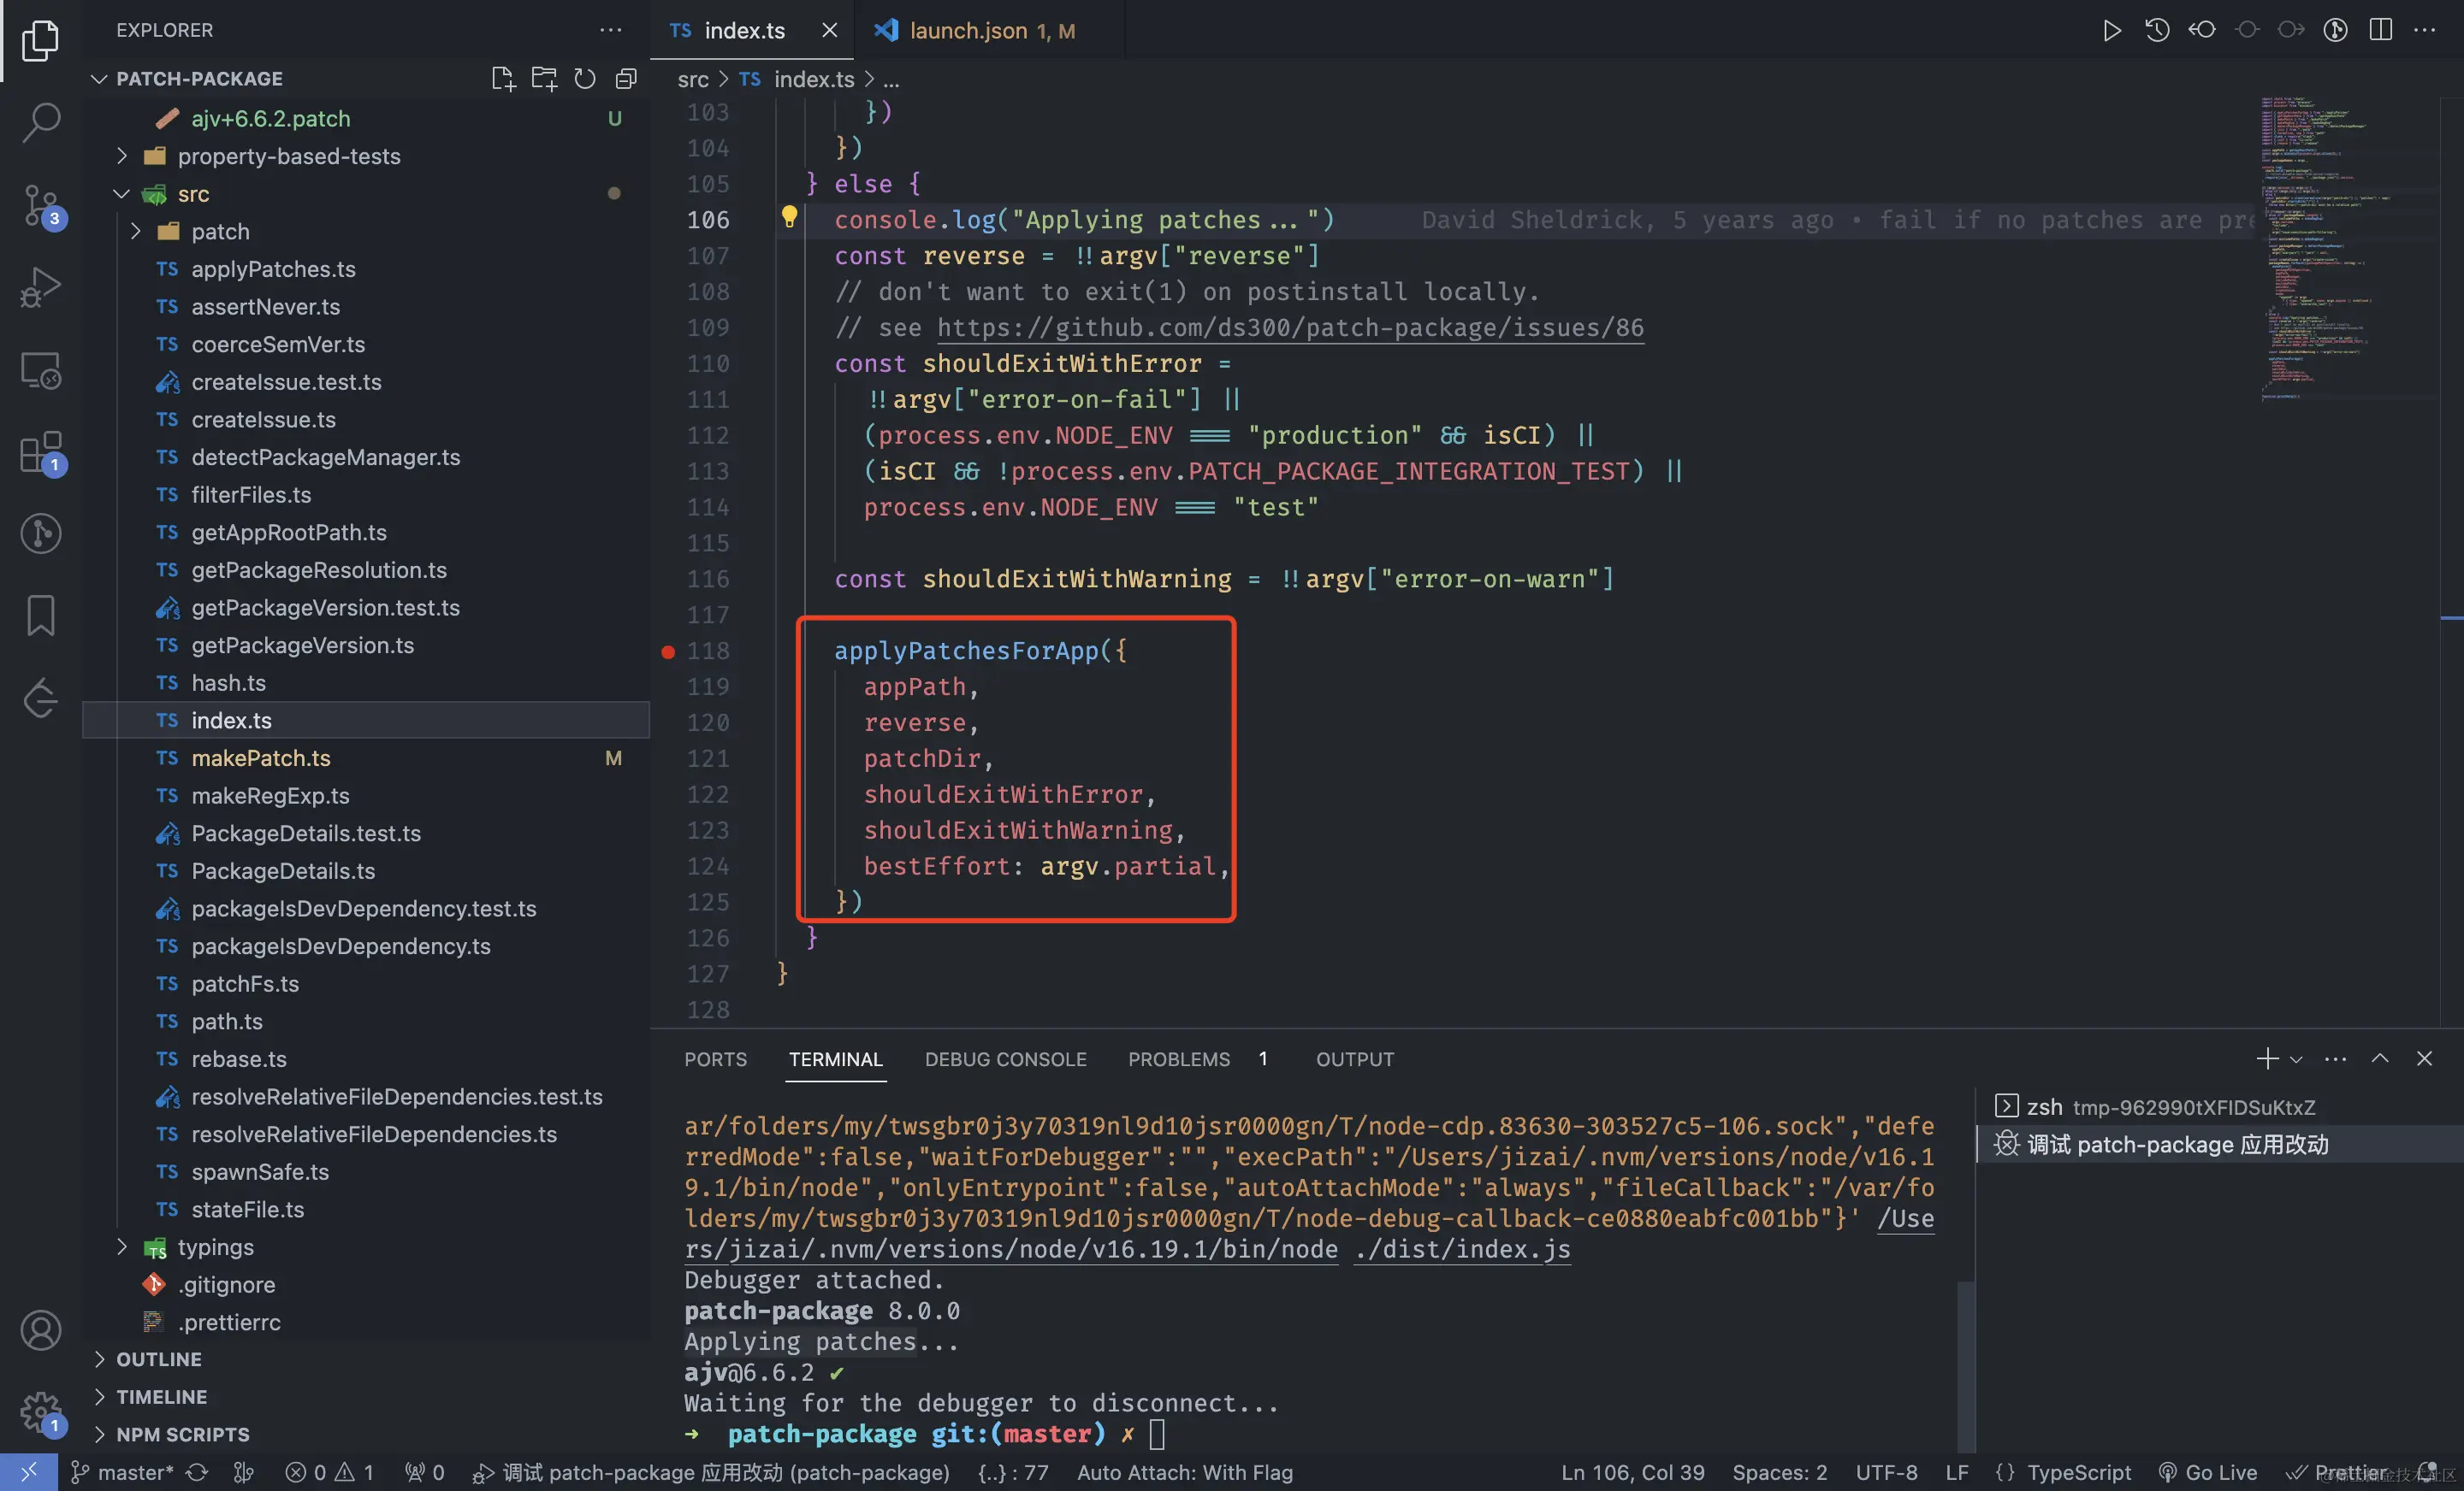Switch to the PORTS panel tab
Viewport: 2464px width, 1491px height.
click(x=715, y=1059)
